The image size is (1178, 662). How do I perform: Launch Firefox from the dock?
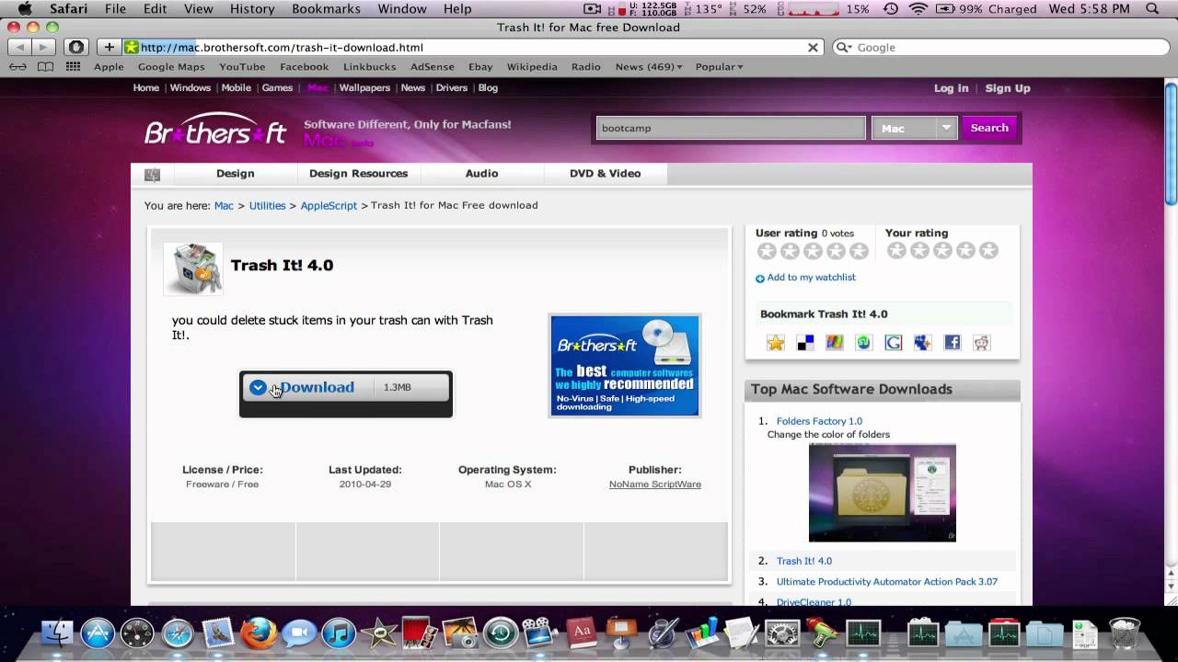(259, 633)
